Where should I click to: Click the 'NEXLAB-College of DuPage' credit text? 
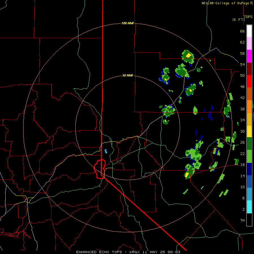pyautogui.click(x=226, y=3)
